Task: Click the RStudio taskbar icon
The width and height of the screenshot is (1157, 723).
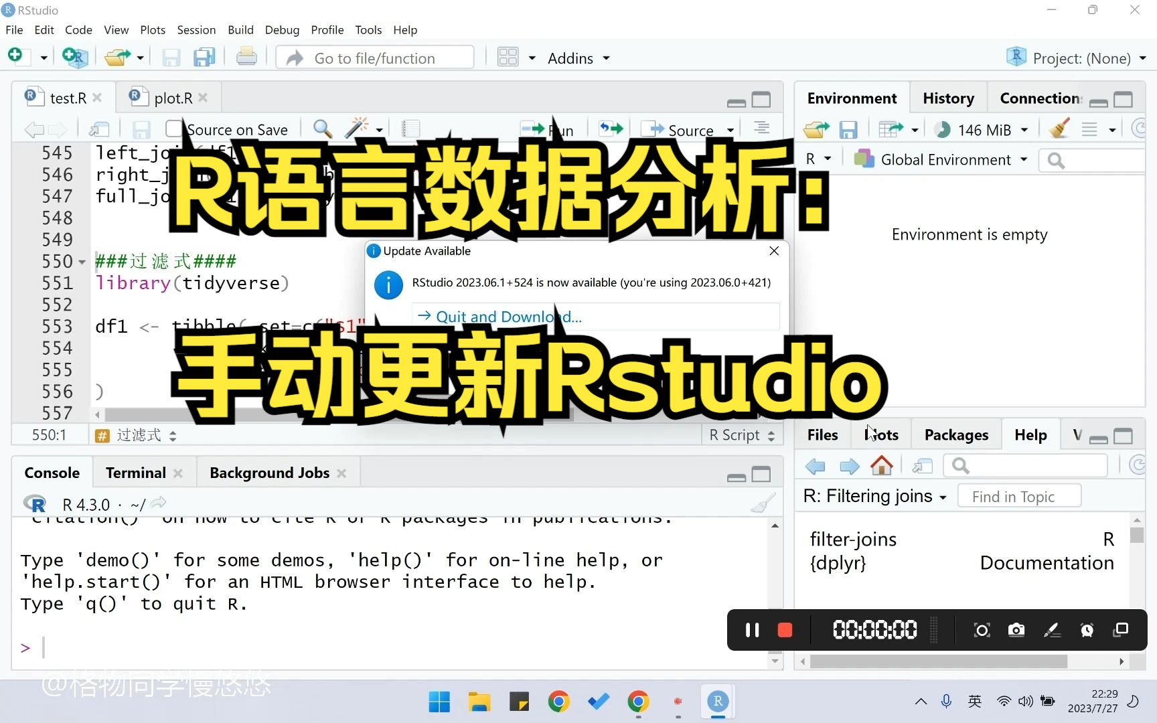Action: [718, 702]
